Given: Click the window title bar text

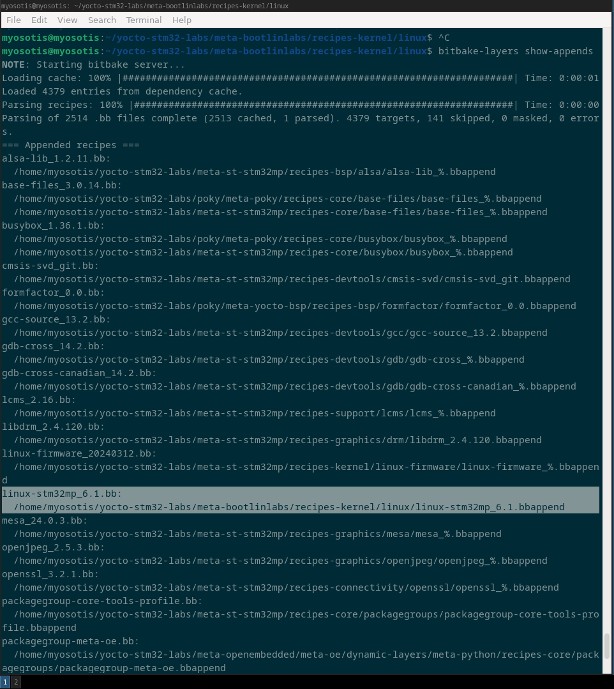Looking at the screenshot, I should (145, 6).
